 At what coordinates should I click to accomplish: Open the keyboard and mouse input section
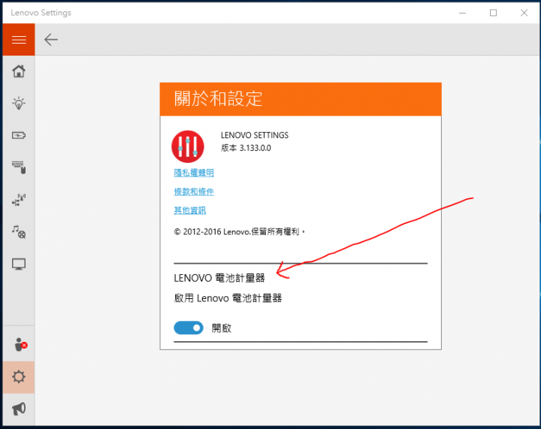(19, 168)
